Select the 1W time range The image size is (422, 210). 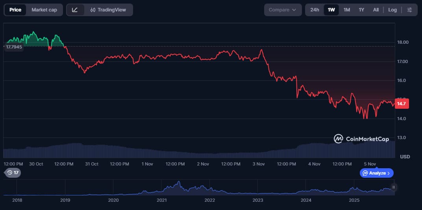(331, 10)
